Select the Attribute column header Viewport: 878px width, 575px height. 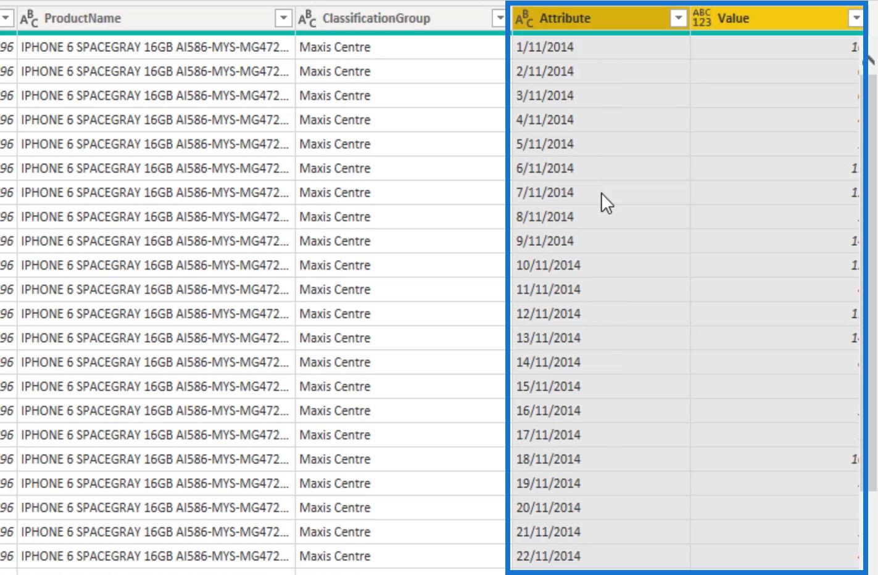[x=600, y=18]
